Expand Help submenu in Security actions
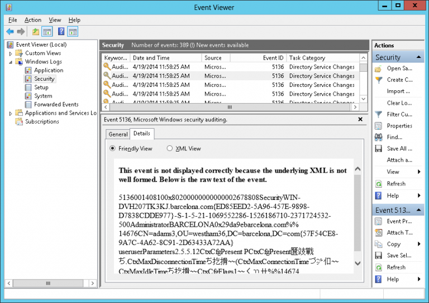This screenshot has width=429, height=303. (419, 196)
